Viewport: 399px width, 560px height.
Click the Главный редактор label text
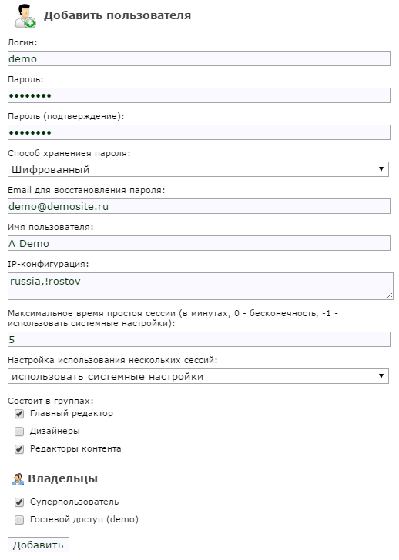[x=72, y=414]
